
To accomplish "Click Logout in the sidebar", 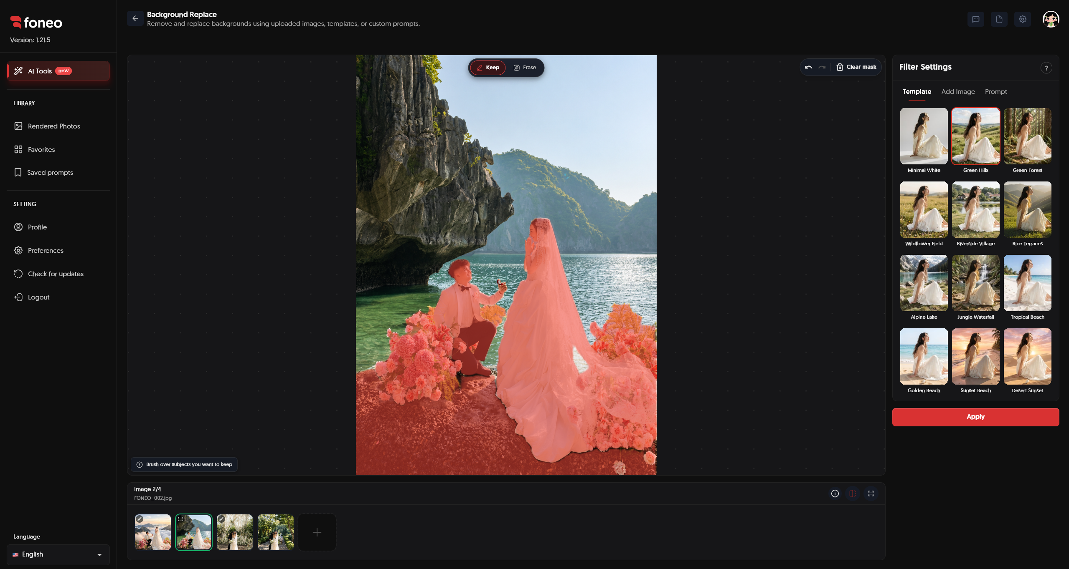I will click(x=58, y=297).
